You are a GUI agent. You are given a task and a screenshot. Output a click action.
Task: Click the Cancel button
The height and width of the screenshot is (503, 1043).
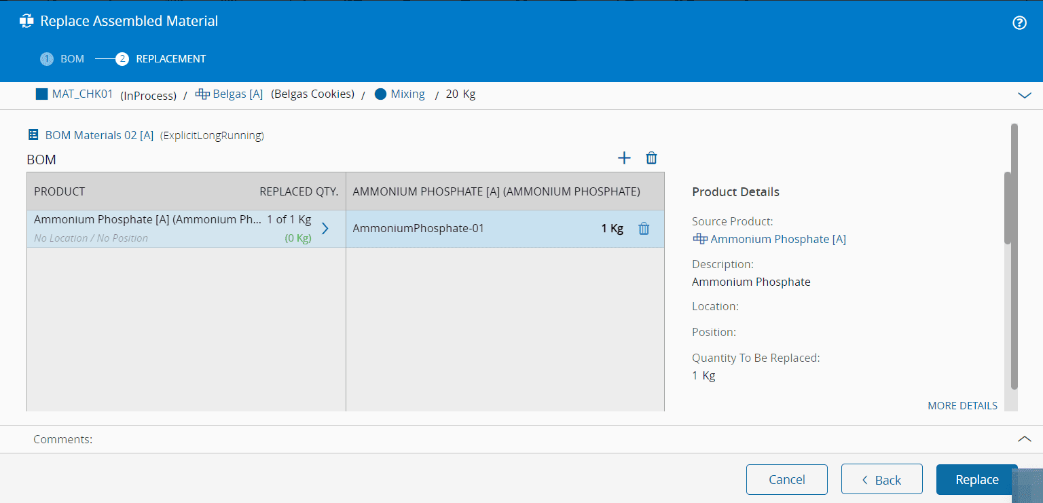pos(786,479)
